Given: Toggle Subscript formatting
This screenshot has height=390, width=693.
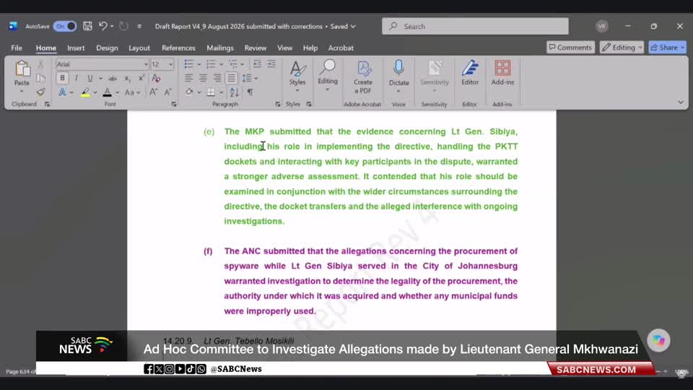Looking at the screenshot, I should click(x=127, y=78).
